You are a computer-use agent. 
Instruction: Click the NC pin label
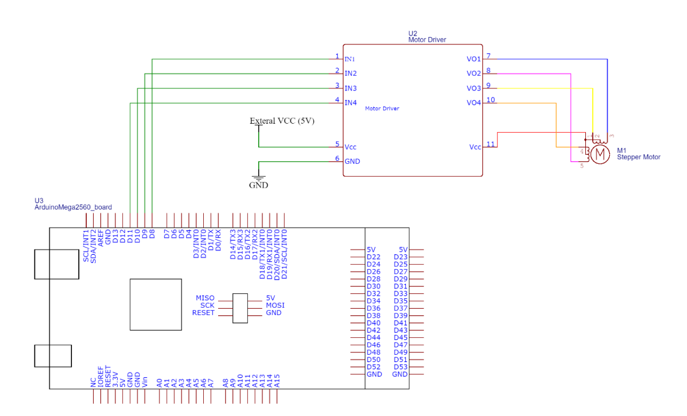(x=93, y=384)
